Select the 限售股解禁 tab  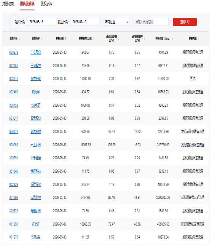click(x=27, y=4)
